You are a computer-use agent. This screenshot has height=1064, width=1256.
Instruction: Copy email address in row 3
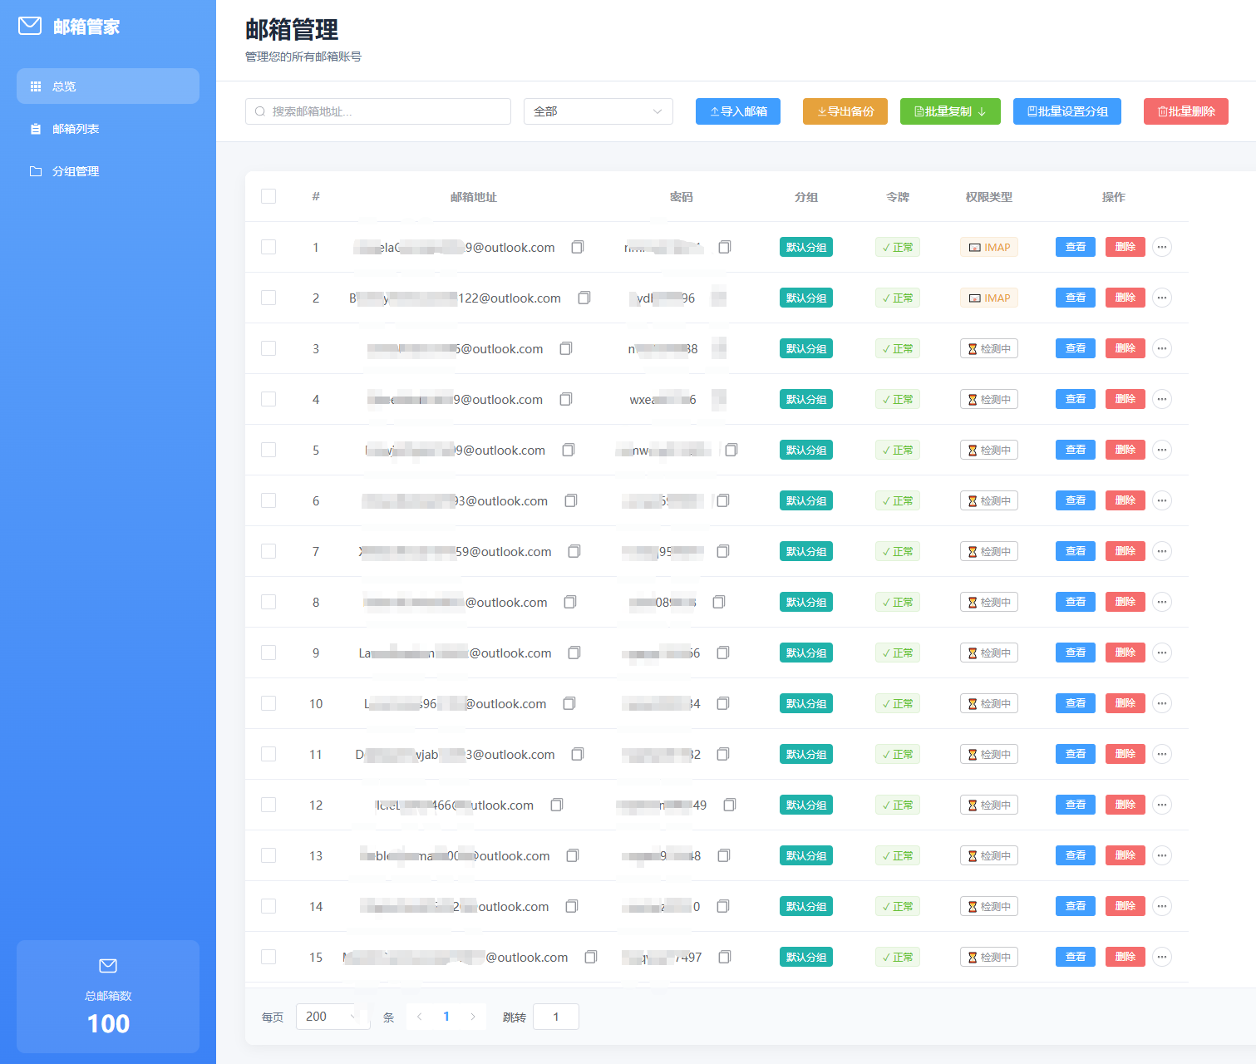[566, 348]
